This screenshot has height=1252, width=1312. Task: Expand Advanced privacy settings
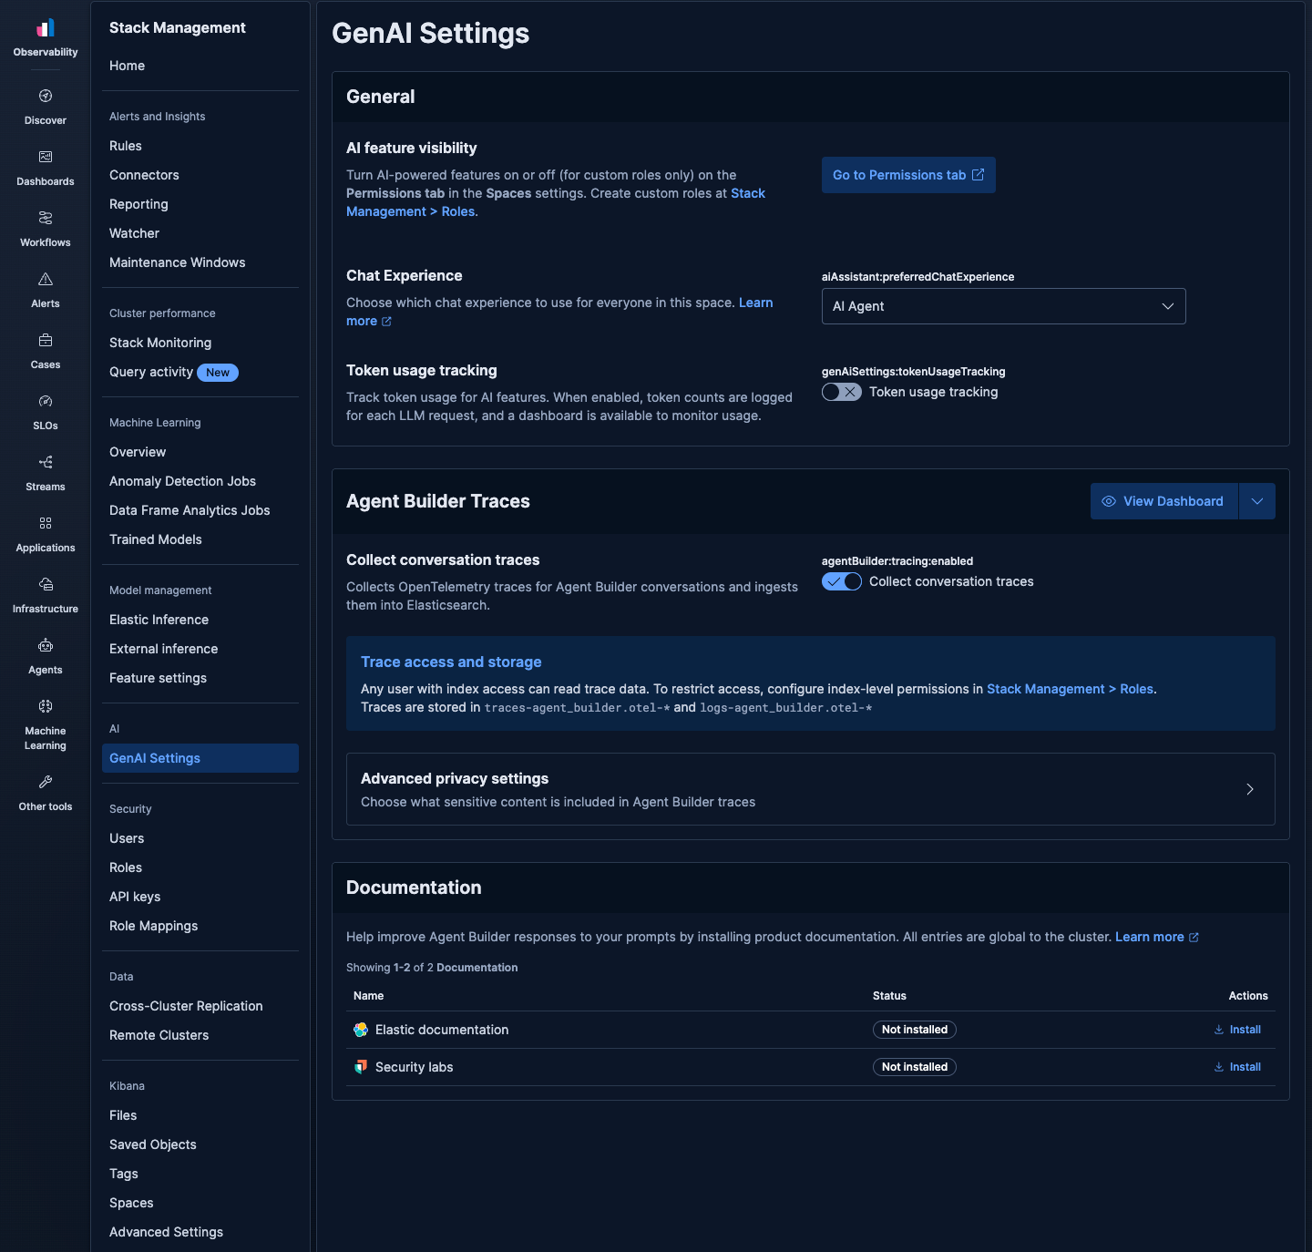pyautogui.click(x=811, y=789)
